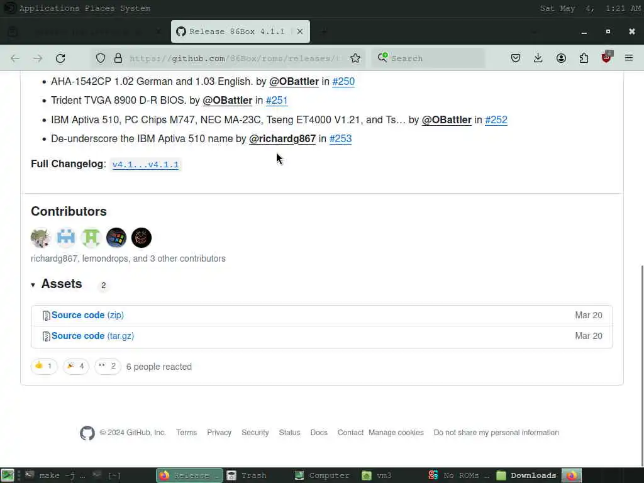View site security via the padlock icon

click(118, 58)
